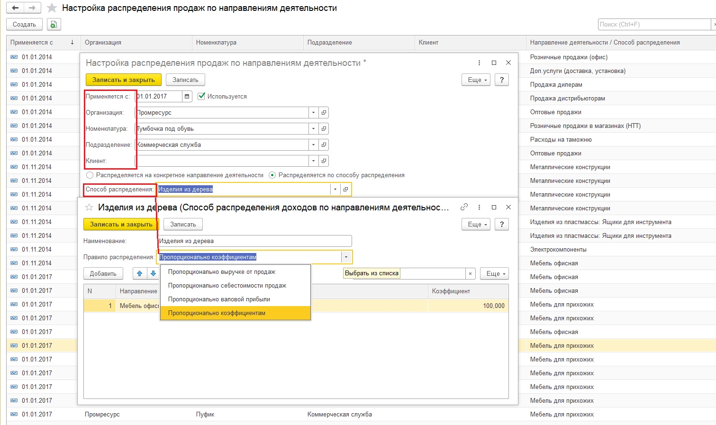Screen dimensions: 716x425
Task: Add main list page to favorites star
Action: coord(52,8)
